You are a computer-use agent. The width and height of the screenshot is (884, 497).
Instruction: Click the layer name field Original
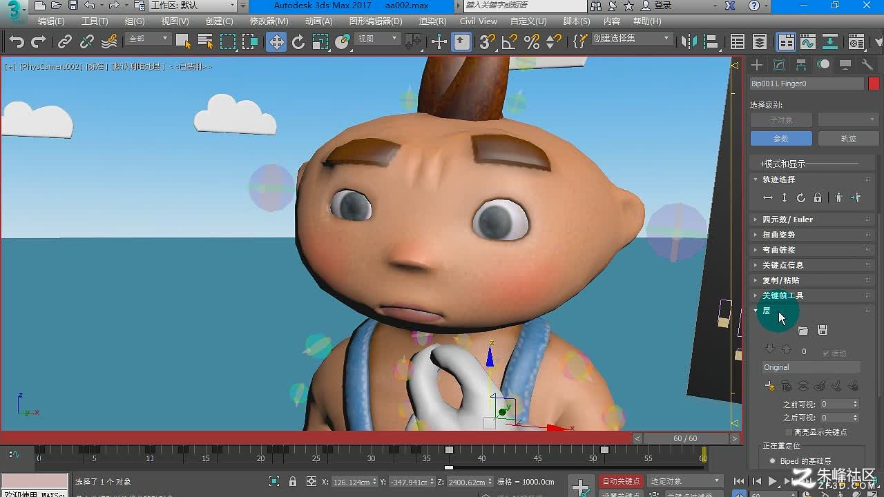pyautogui.click(x=811, y=367)
